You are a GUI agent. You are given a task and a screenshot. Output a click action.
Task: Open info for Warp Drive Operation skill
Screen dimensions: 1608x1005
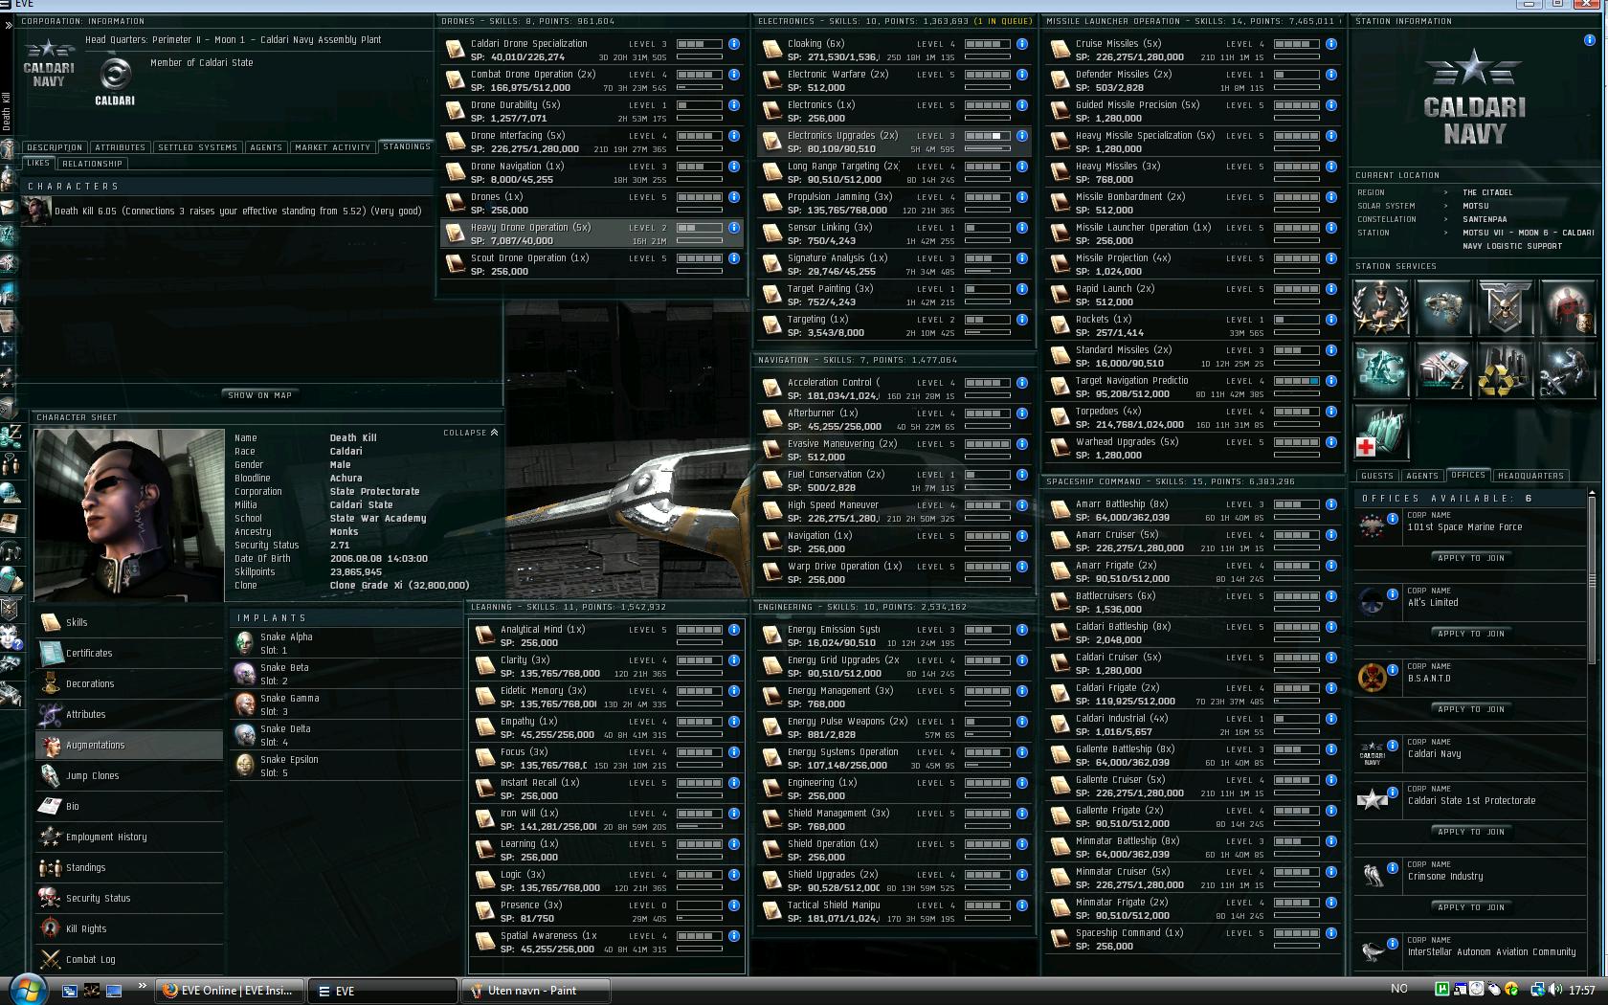[1022, 567]
